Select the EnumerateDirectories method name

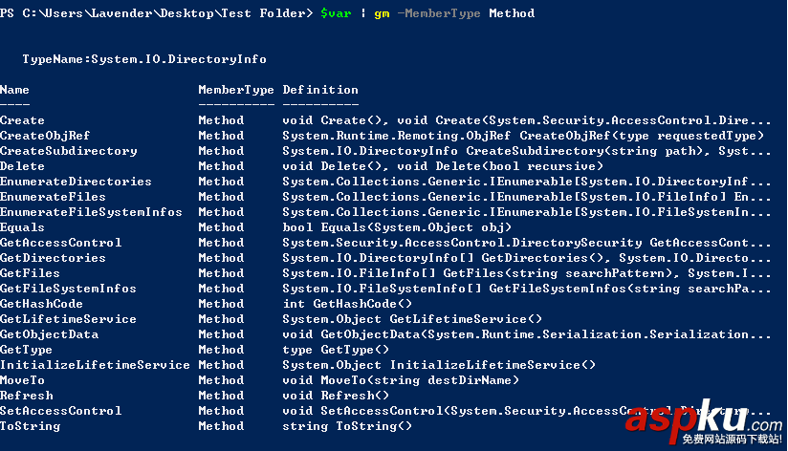point(76,182)
